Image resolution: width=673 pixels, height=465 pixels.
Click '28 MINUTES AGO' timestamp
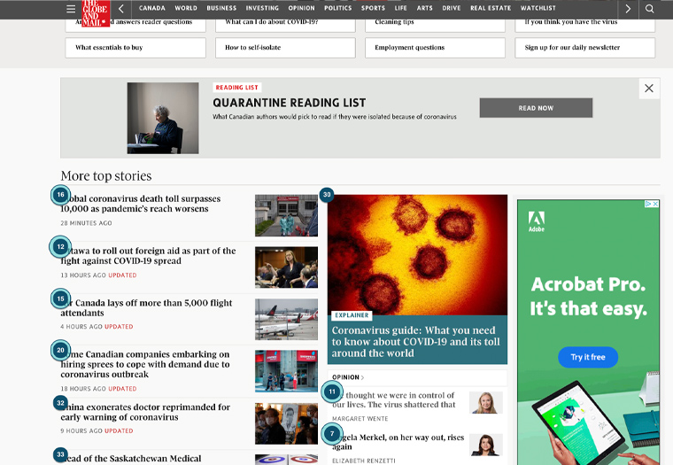pos(86,223)
